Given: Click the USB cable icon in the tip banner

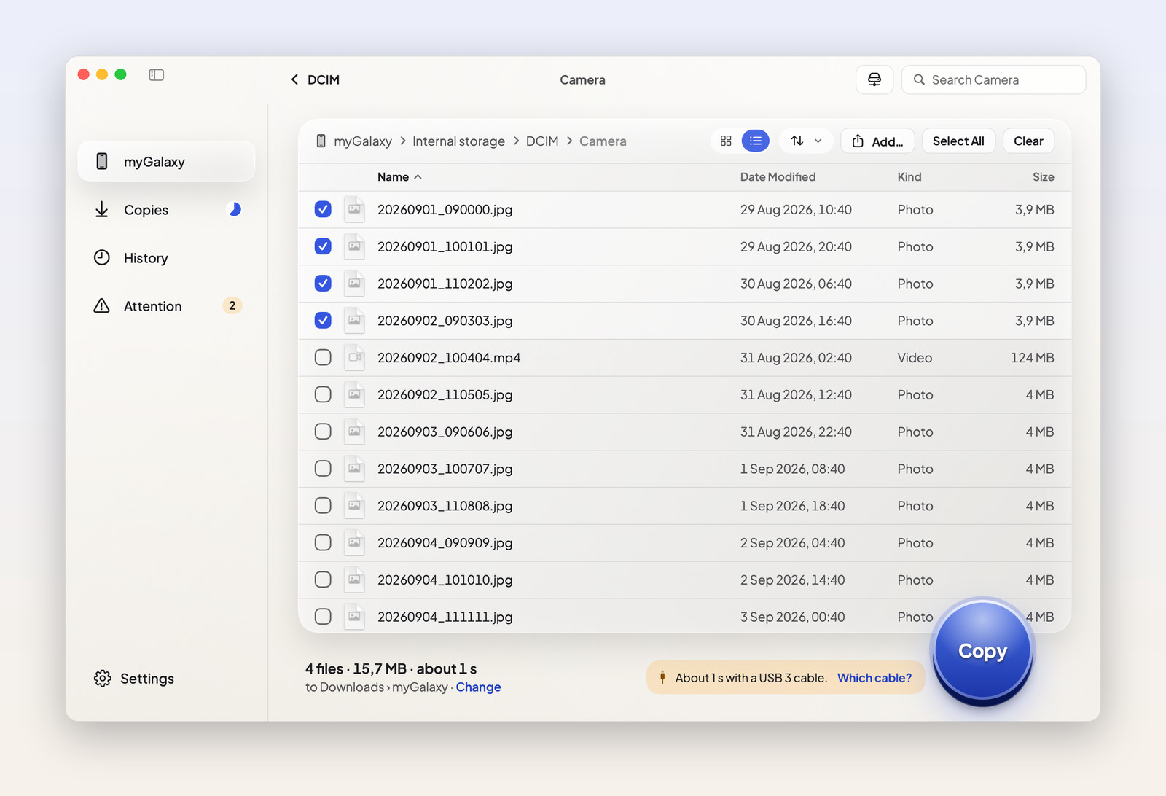Looking at the screenshot, I should [x=662, y=677].
